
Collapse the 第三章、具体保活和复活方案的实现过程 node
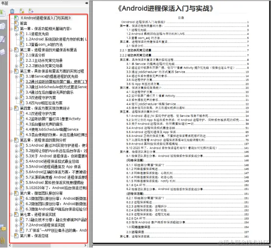click(x=11, y=71)
